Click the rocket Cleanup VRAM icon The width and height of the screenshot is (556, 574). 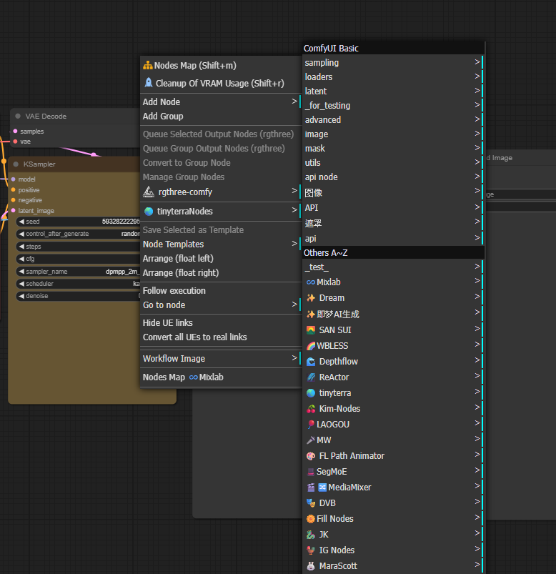[x=148, y=83]
